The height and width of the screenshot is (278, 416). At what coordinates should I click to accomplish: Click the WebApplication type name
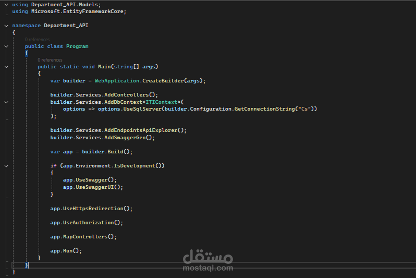[117, 80]
